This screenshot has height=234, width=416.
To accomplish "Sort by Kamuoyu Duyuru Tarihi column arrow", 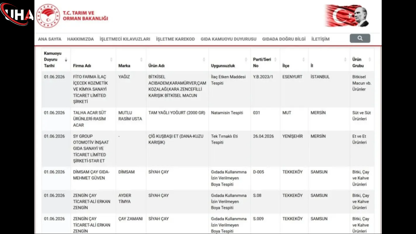I will tap(66, 60).
